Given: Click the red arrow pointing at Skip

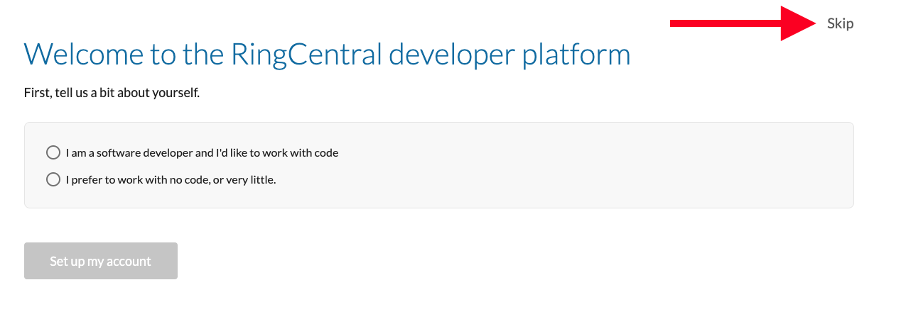Looking at the screenshot, I should tap(743, 23).
